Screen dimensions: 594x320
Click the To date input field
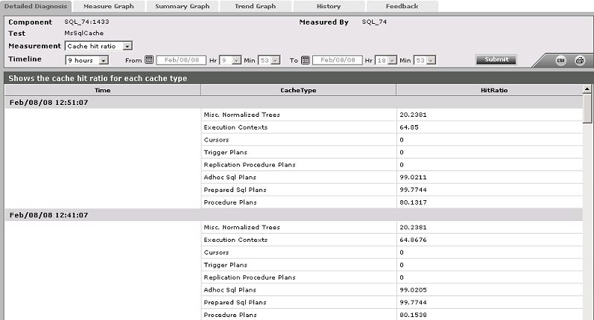(338, 60)
